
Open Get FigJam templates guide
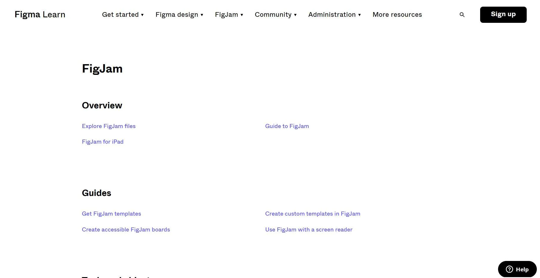tap(111, 214)
